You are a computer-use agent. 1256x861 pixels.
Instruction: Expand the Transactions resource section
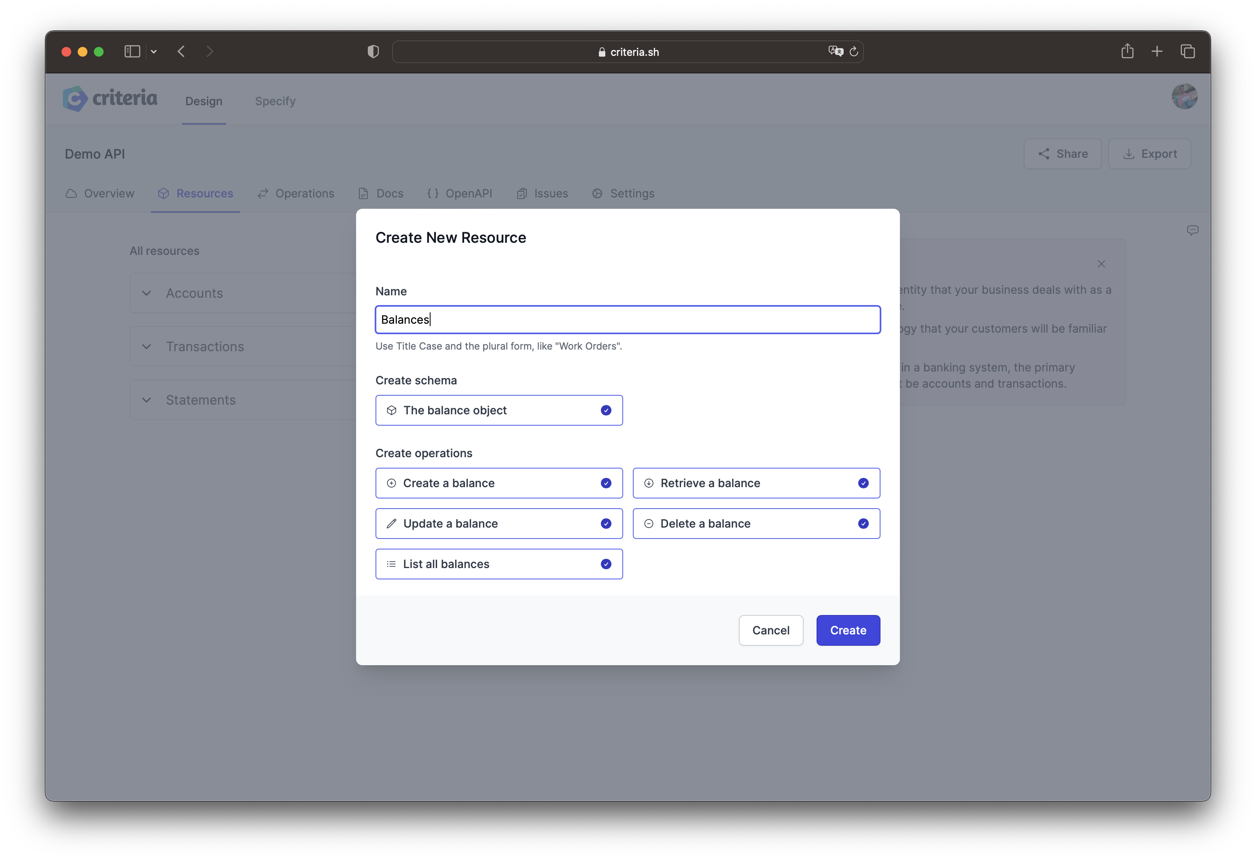(x=148, y=346)
